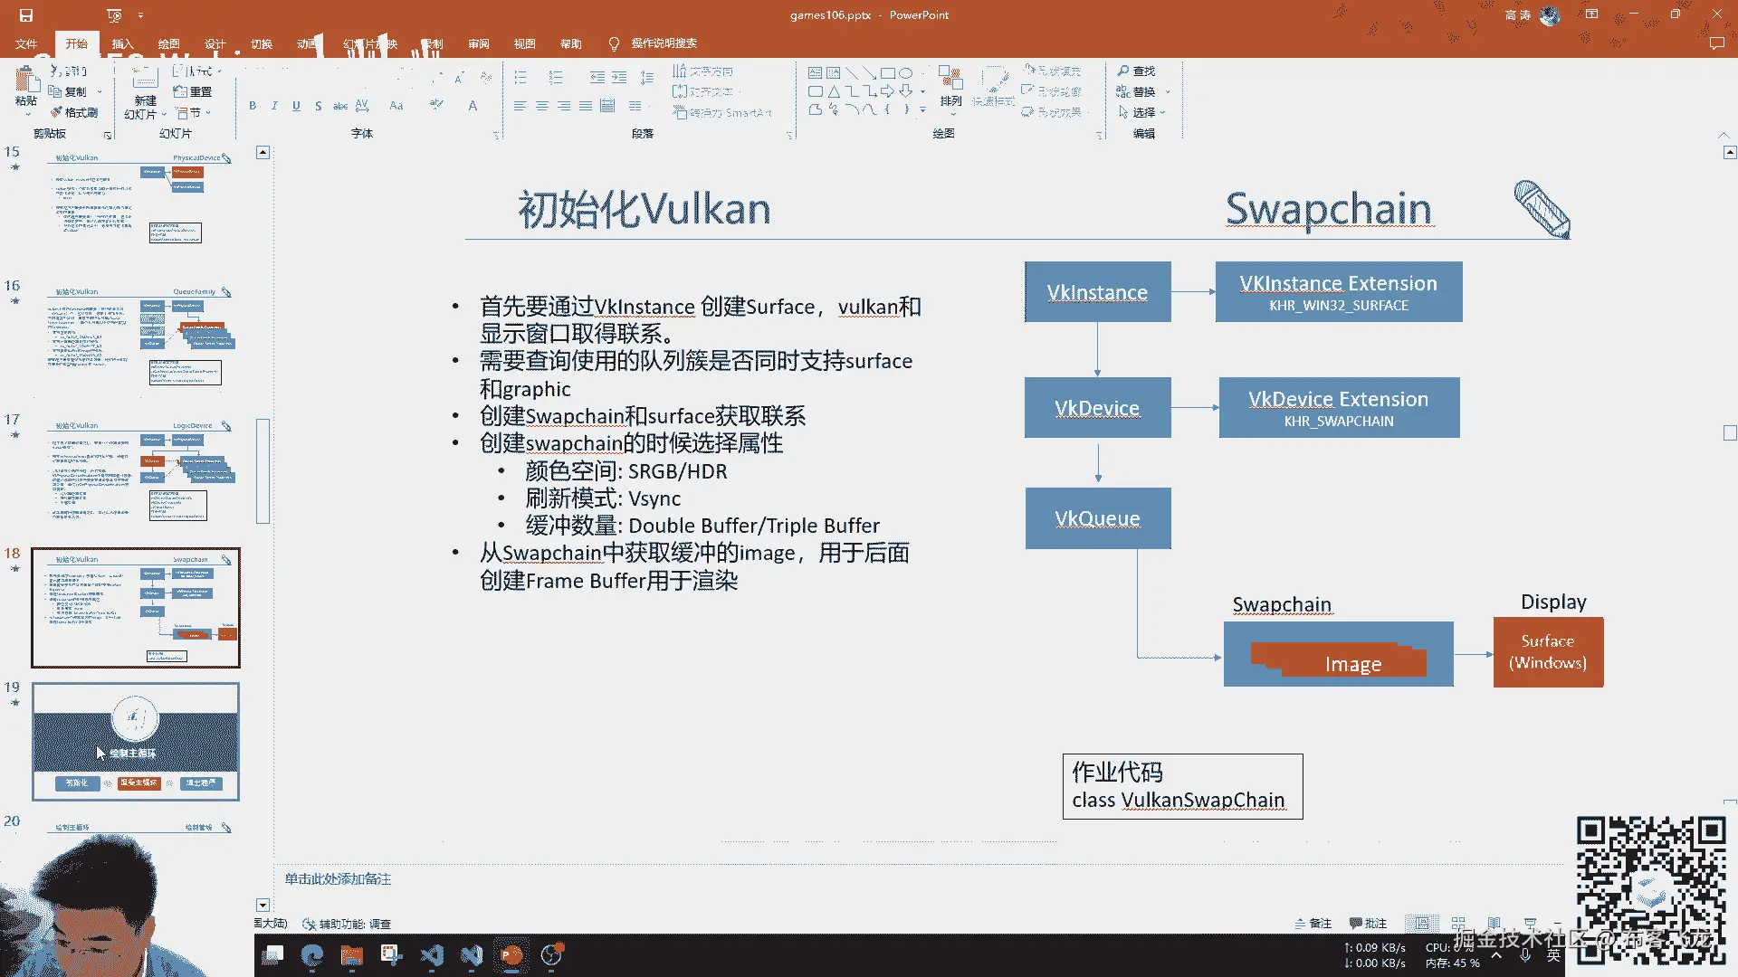Click the bulleted list icon
1738x977 pixels.
click(520, 78)
